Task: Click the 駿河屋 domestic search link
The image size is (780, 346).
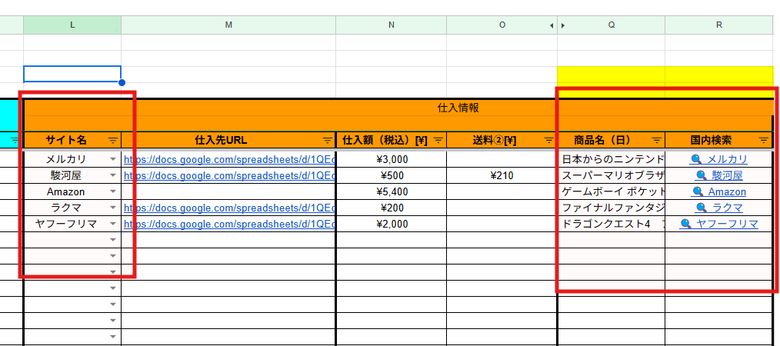Action: click(718, 175)
